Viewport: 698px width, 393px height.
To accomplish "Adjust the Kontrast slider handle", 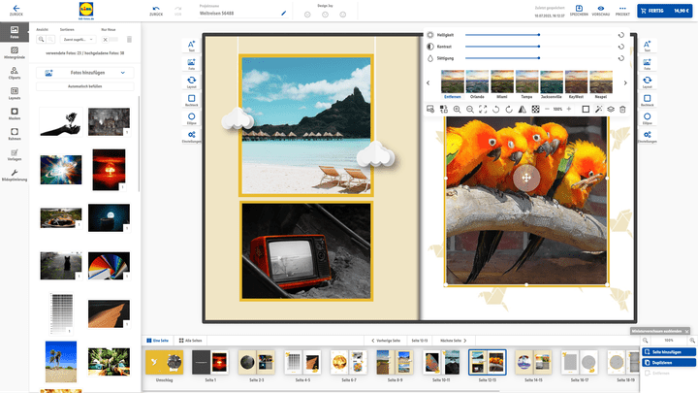I will (539, 47).
